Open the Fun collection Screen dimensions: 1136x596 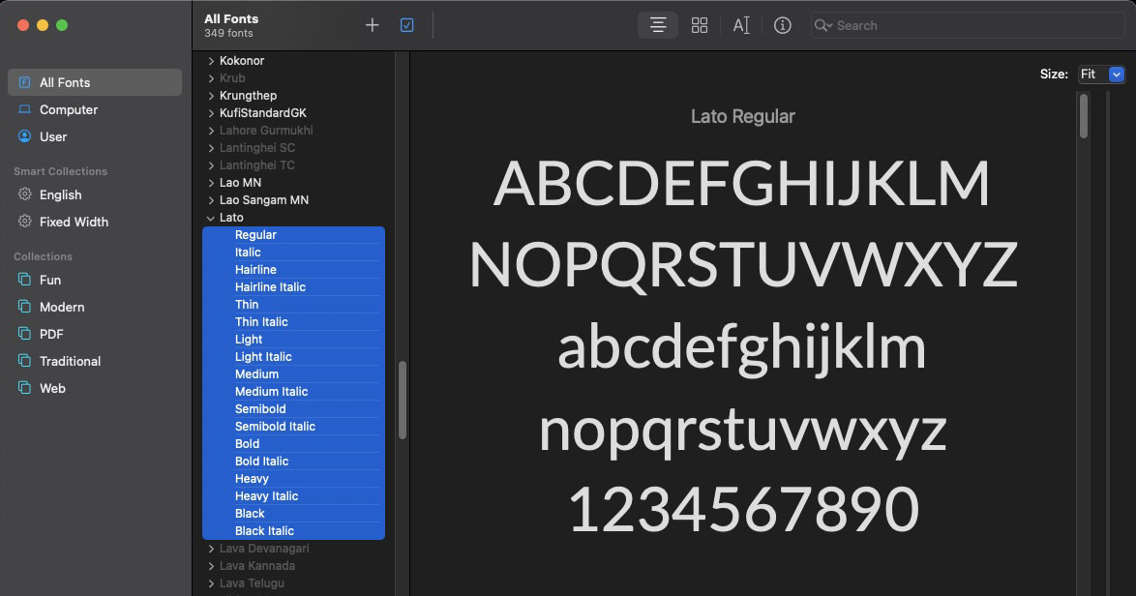[95, 280]
